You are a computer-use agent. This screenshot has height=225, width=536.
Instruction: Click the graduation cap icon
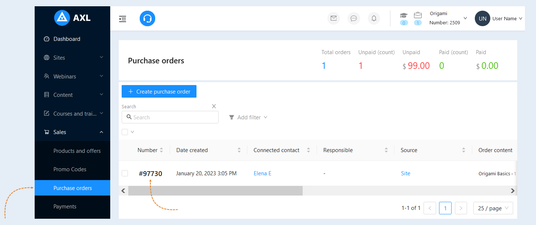(x=404, y=15)
